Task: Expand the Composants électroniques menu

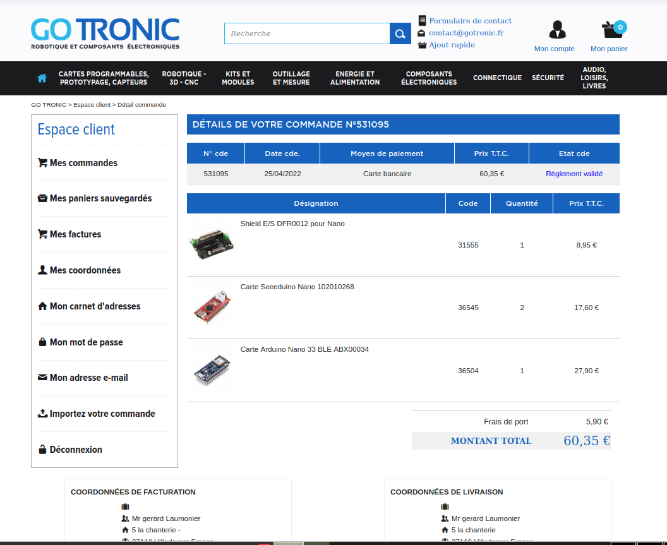Action: [428, 78]
